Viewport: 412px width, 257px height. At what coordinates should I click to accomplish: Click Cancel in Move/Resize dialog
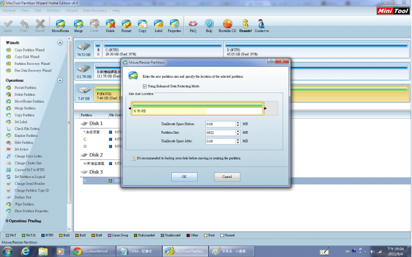pyautogui.click(x=227, y=177)
